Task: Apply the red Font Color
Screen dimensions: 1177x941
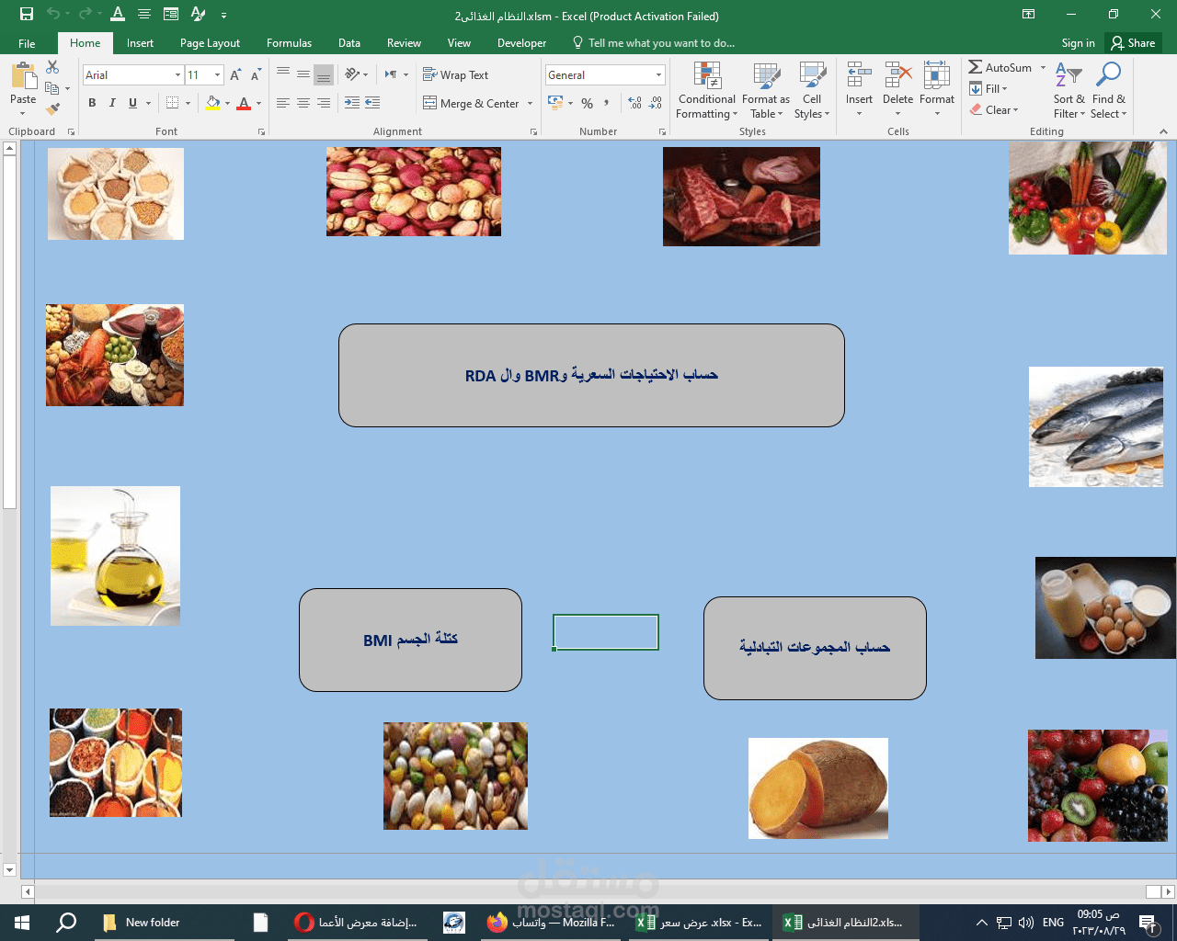Action: 244,103
